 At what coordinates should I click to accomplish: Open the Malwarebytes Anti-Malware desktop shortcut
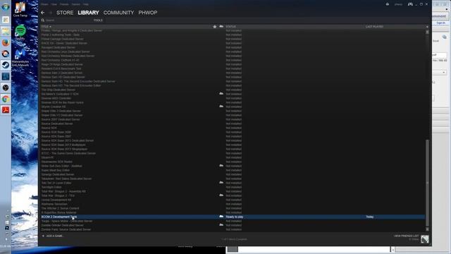[20, 58]
